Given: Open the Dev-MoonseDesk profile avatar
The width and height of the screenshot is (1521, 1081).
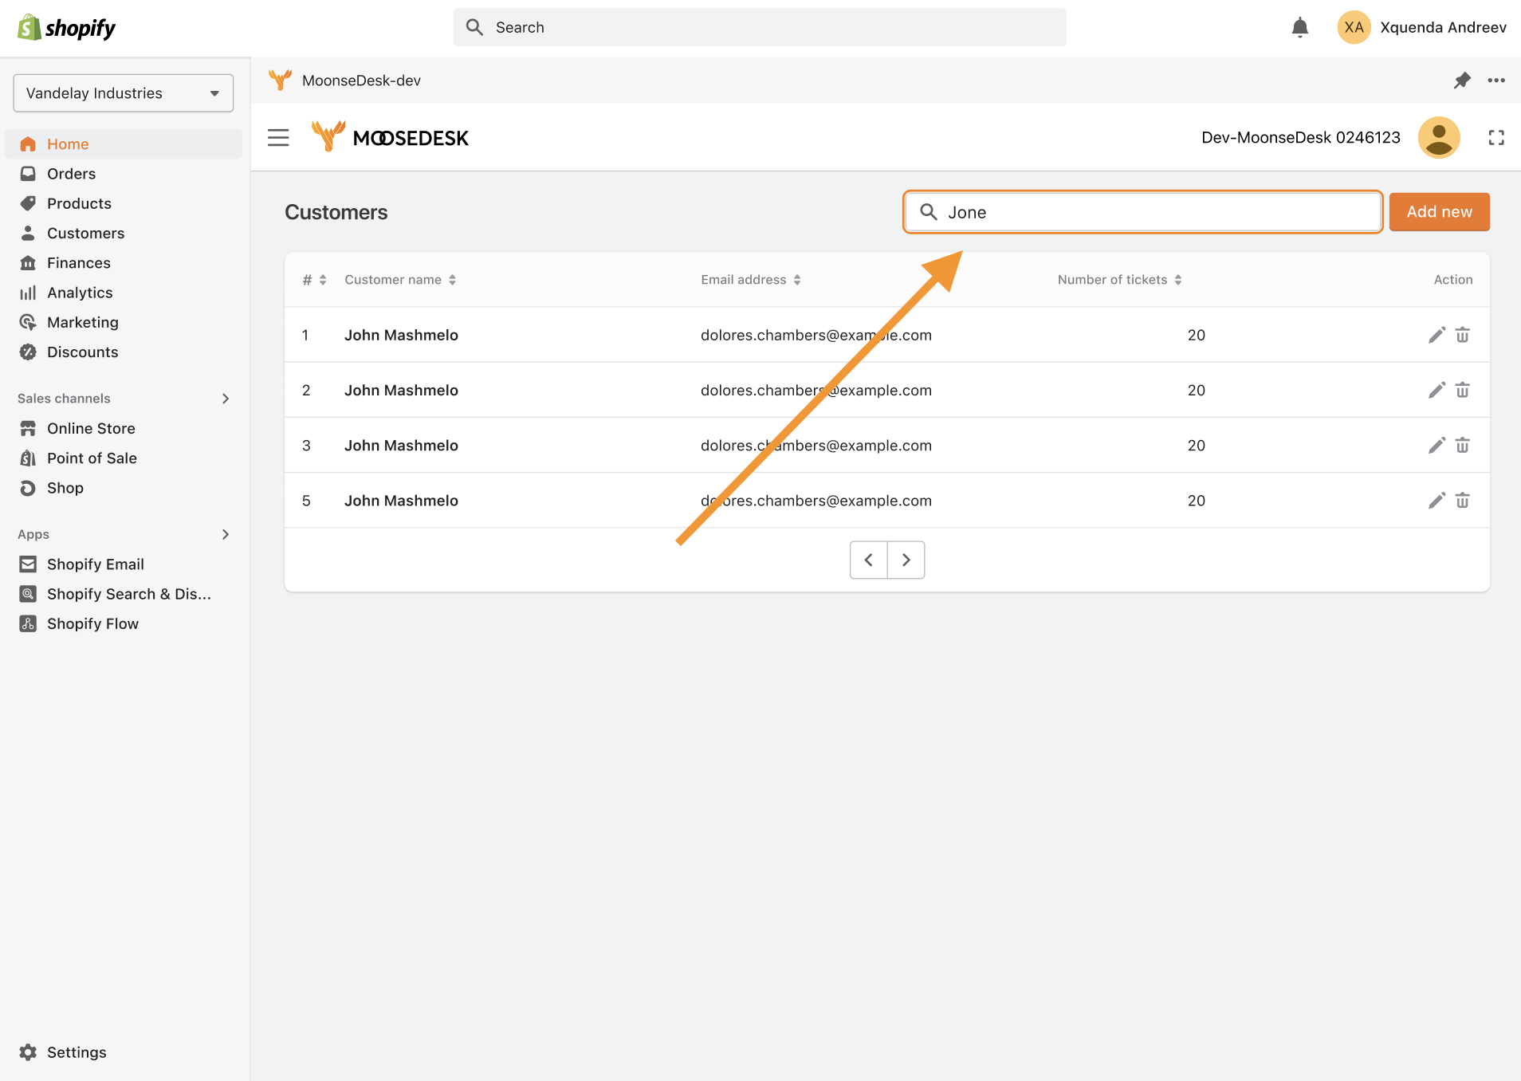Looking at the screenshot, I should [1438, 138].
